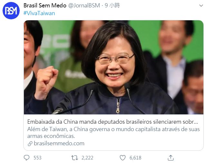Open the article preview image

113,67
